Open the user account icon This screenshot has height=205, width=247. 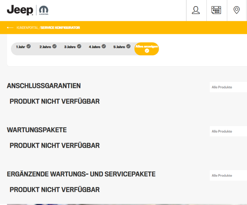click(196, 10)
